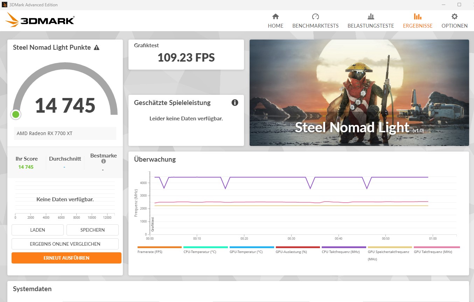Click the Durchschnitt label
This screenshot has width=474, height=302.
point(65,159)
